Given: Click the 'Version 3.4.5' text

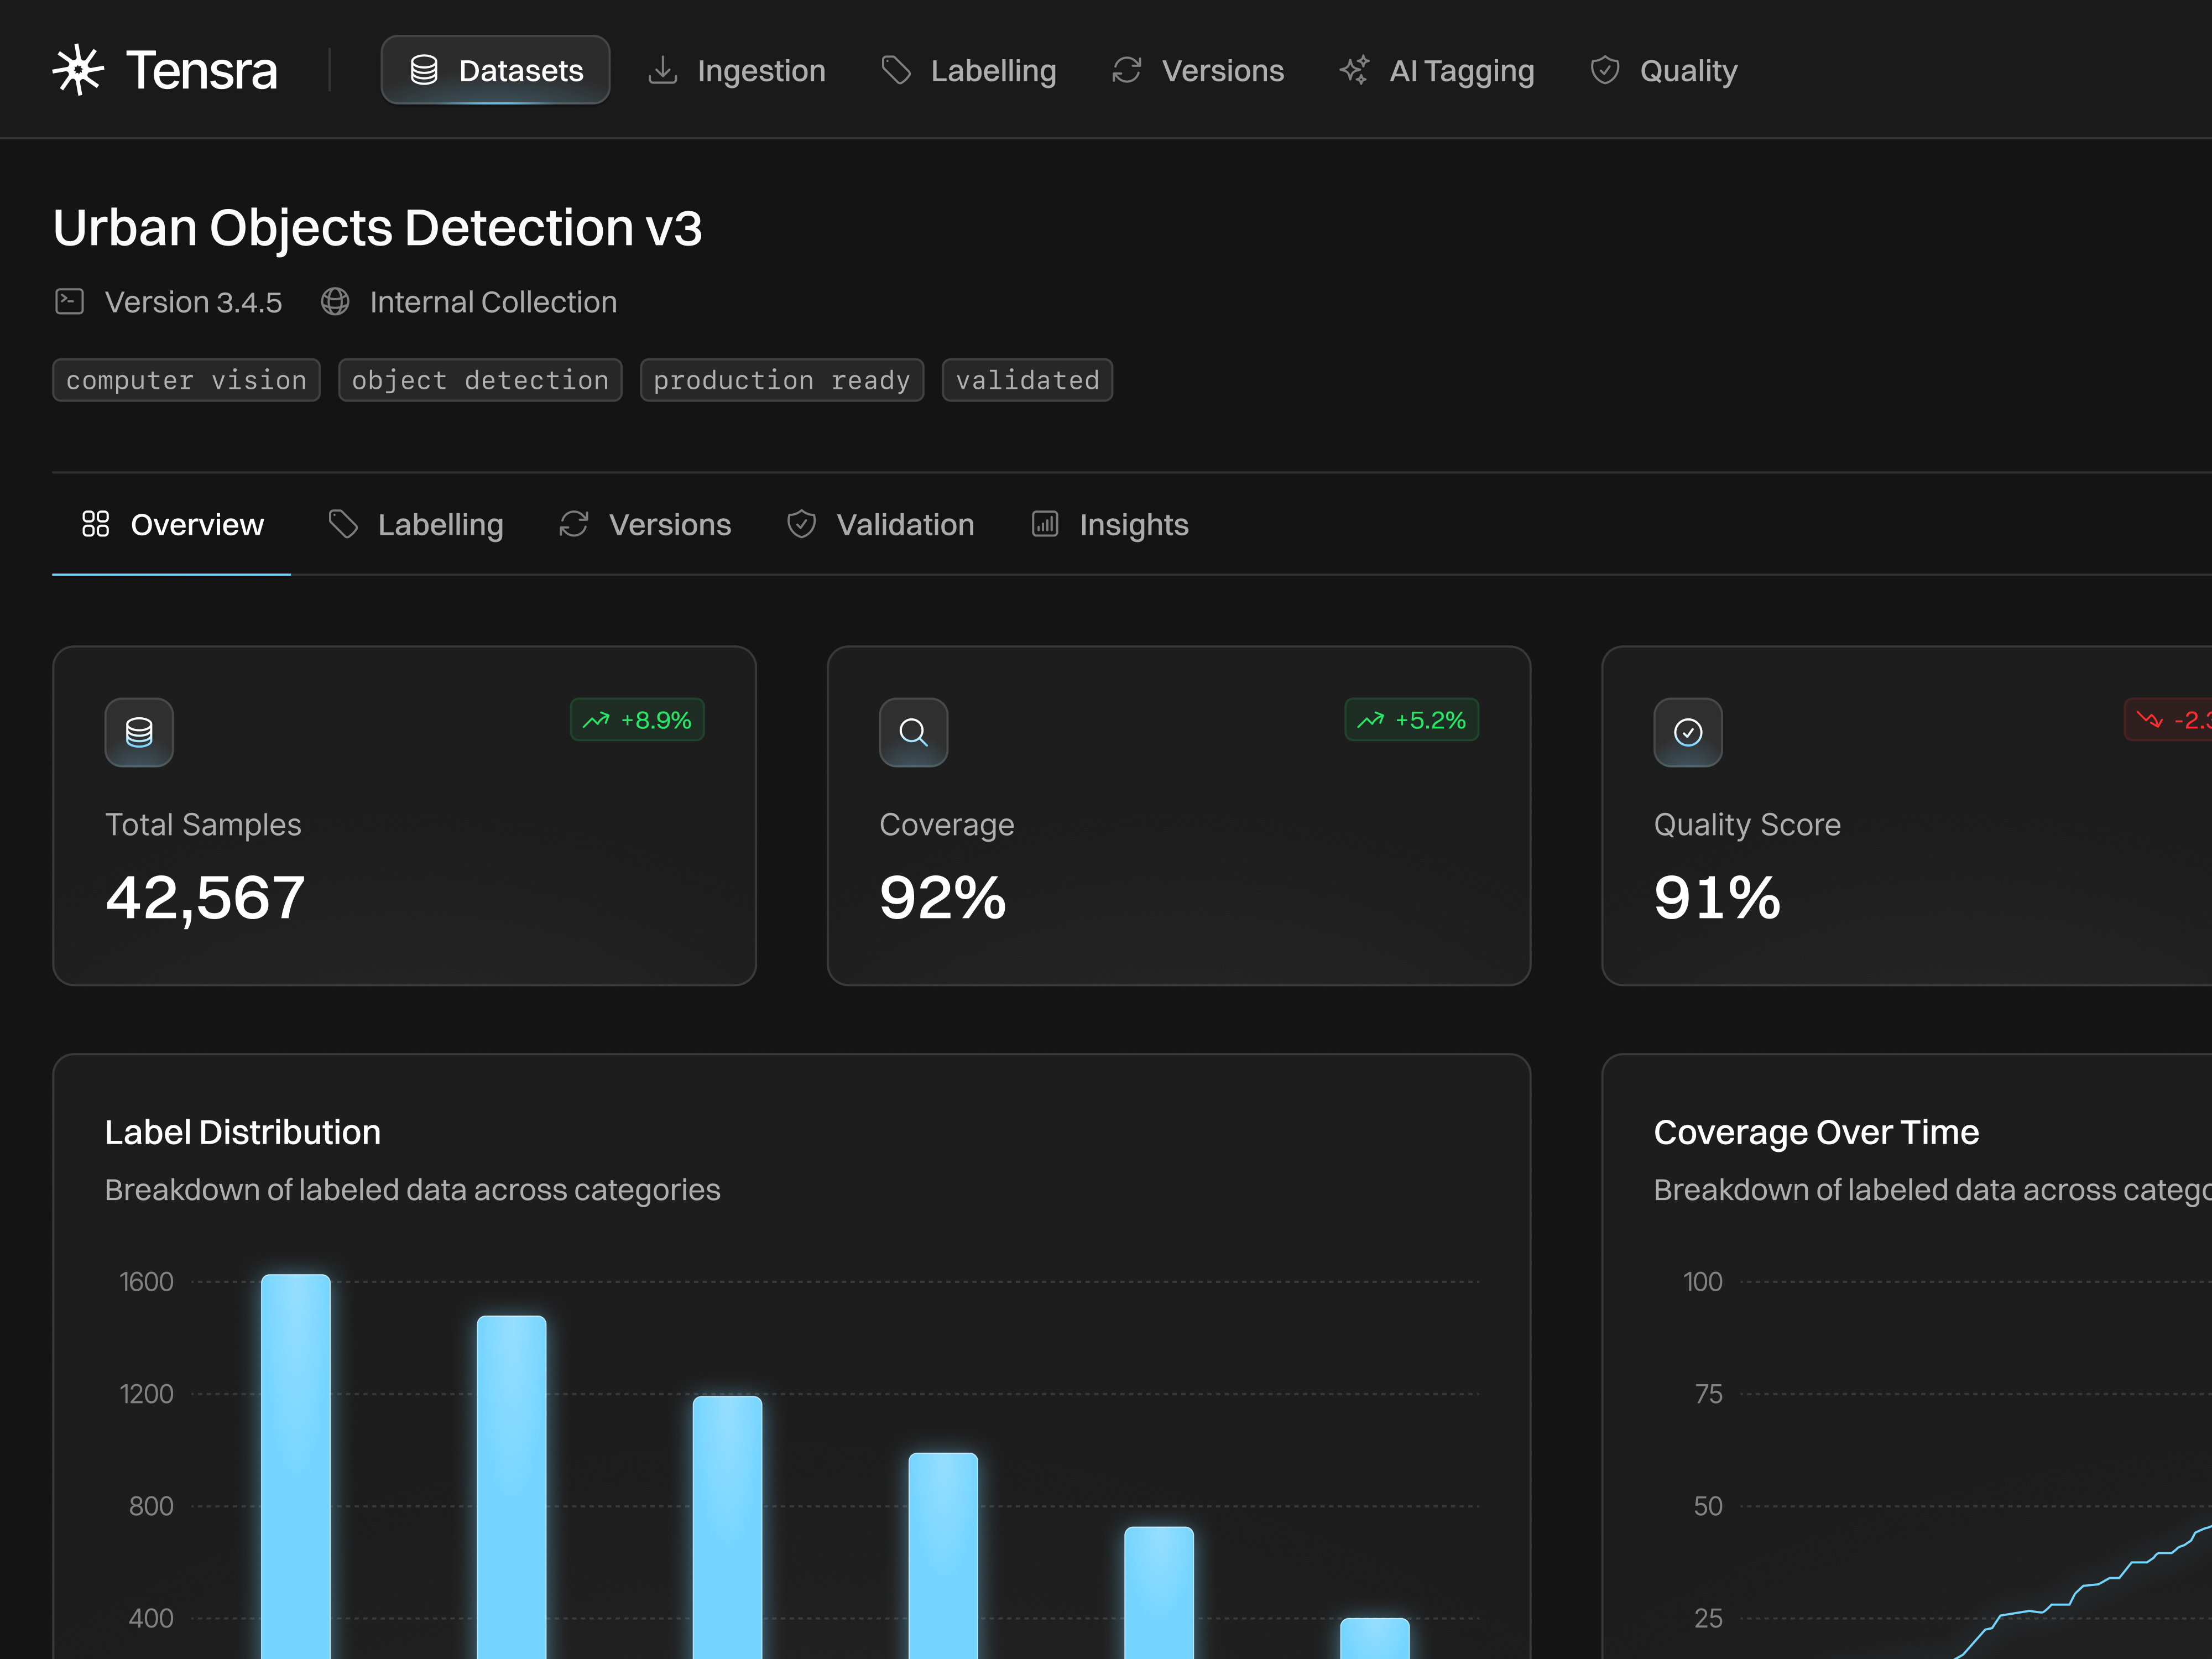Looking at the screenshot, I should point(193,302).
